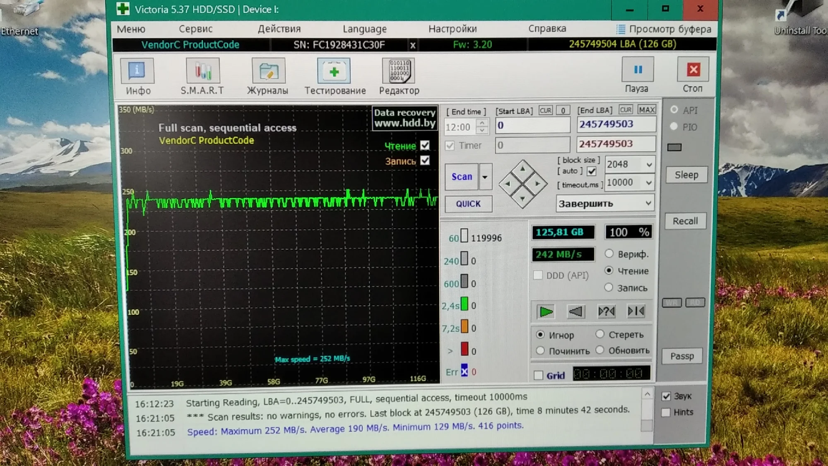
Task: Expand the block size 2048 dropdown
Action: (x=649, y=164)
